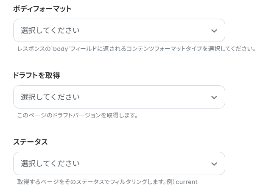This screenshot has width=271, height=195.
Task: Open the ステータス dropdown
Action: tap(119, 164)
